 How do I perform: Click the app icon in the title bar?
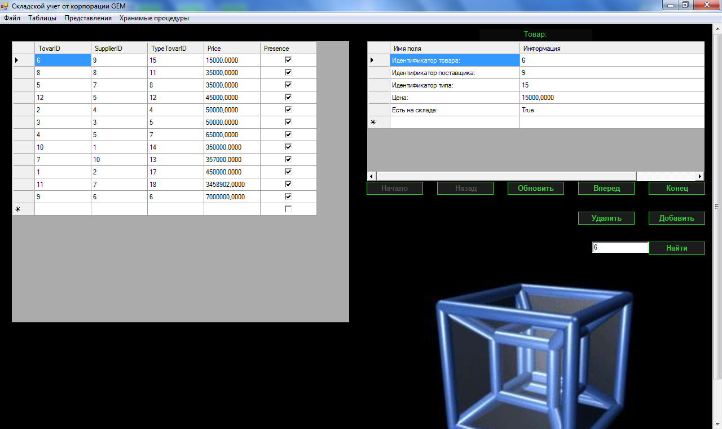[x=6, y=6]
